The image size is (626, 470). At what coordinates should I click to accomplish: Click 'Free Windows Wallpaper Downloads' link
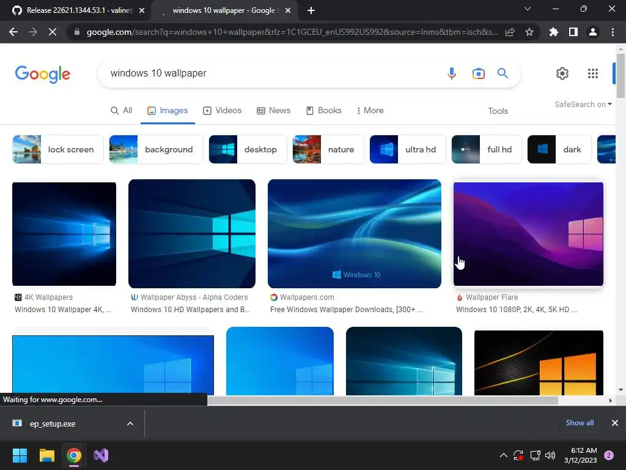pos(347,310)
